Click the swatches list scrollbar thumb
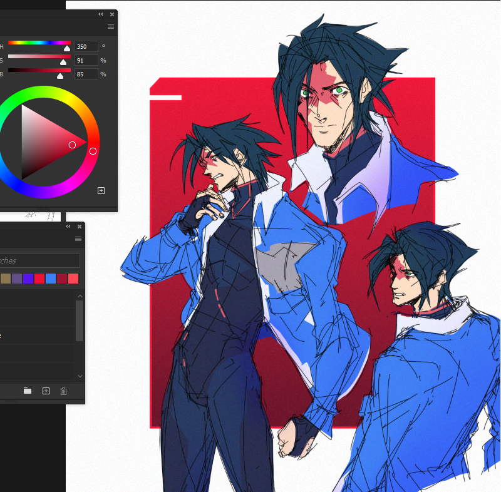The width and height of the screenshot is (501, 492). [80, 321]
